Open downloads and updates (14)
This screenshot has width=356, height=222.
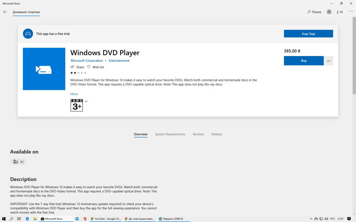tap(340, 12)
